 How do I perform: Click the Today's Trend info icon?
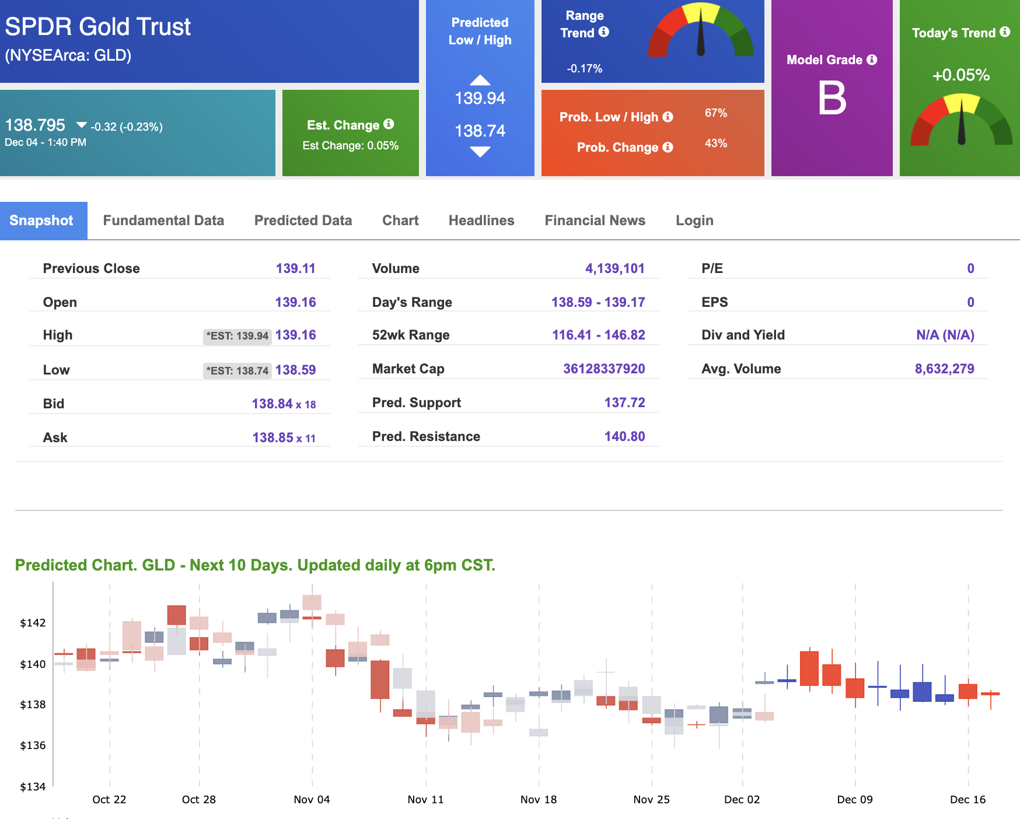(1005, 32)
